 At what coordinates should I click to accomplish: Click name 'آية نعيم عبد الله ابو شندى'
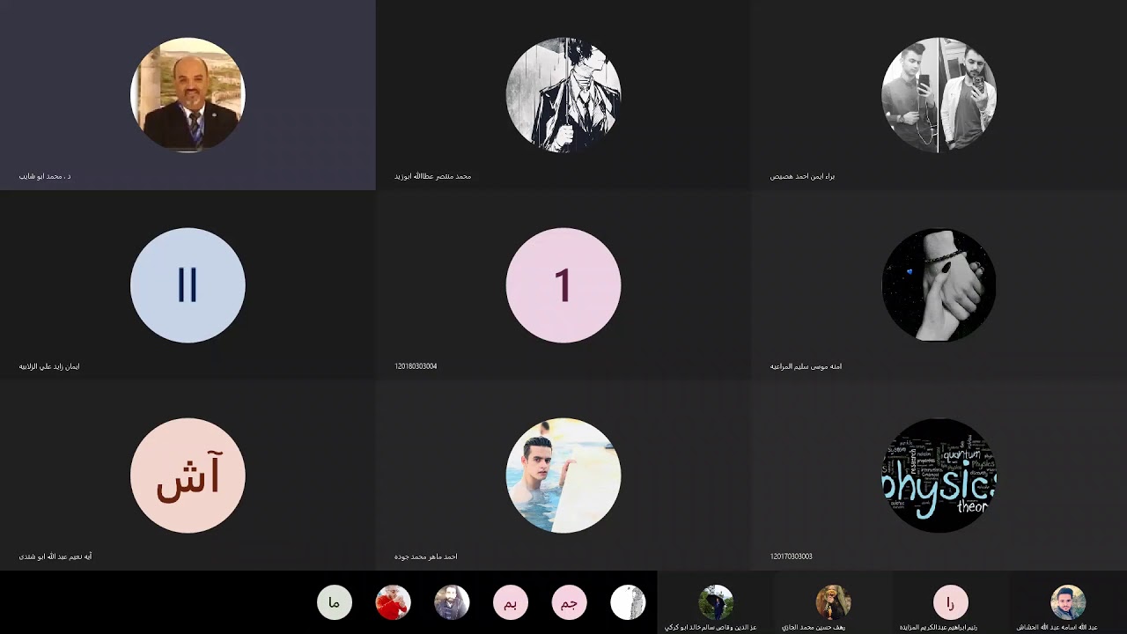point(55,557)
